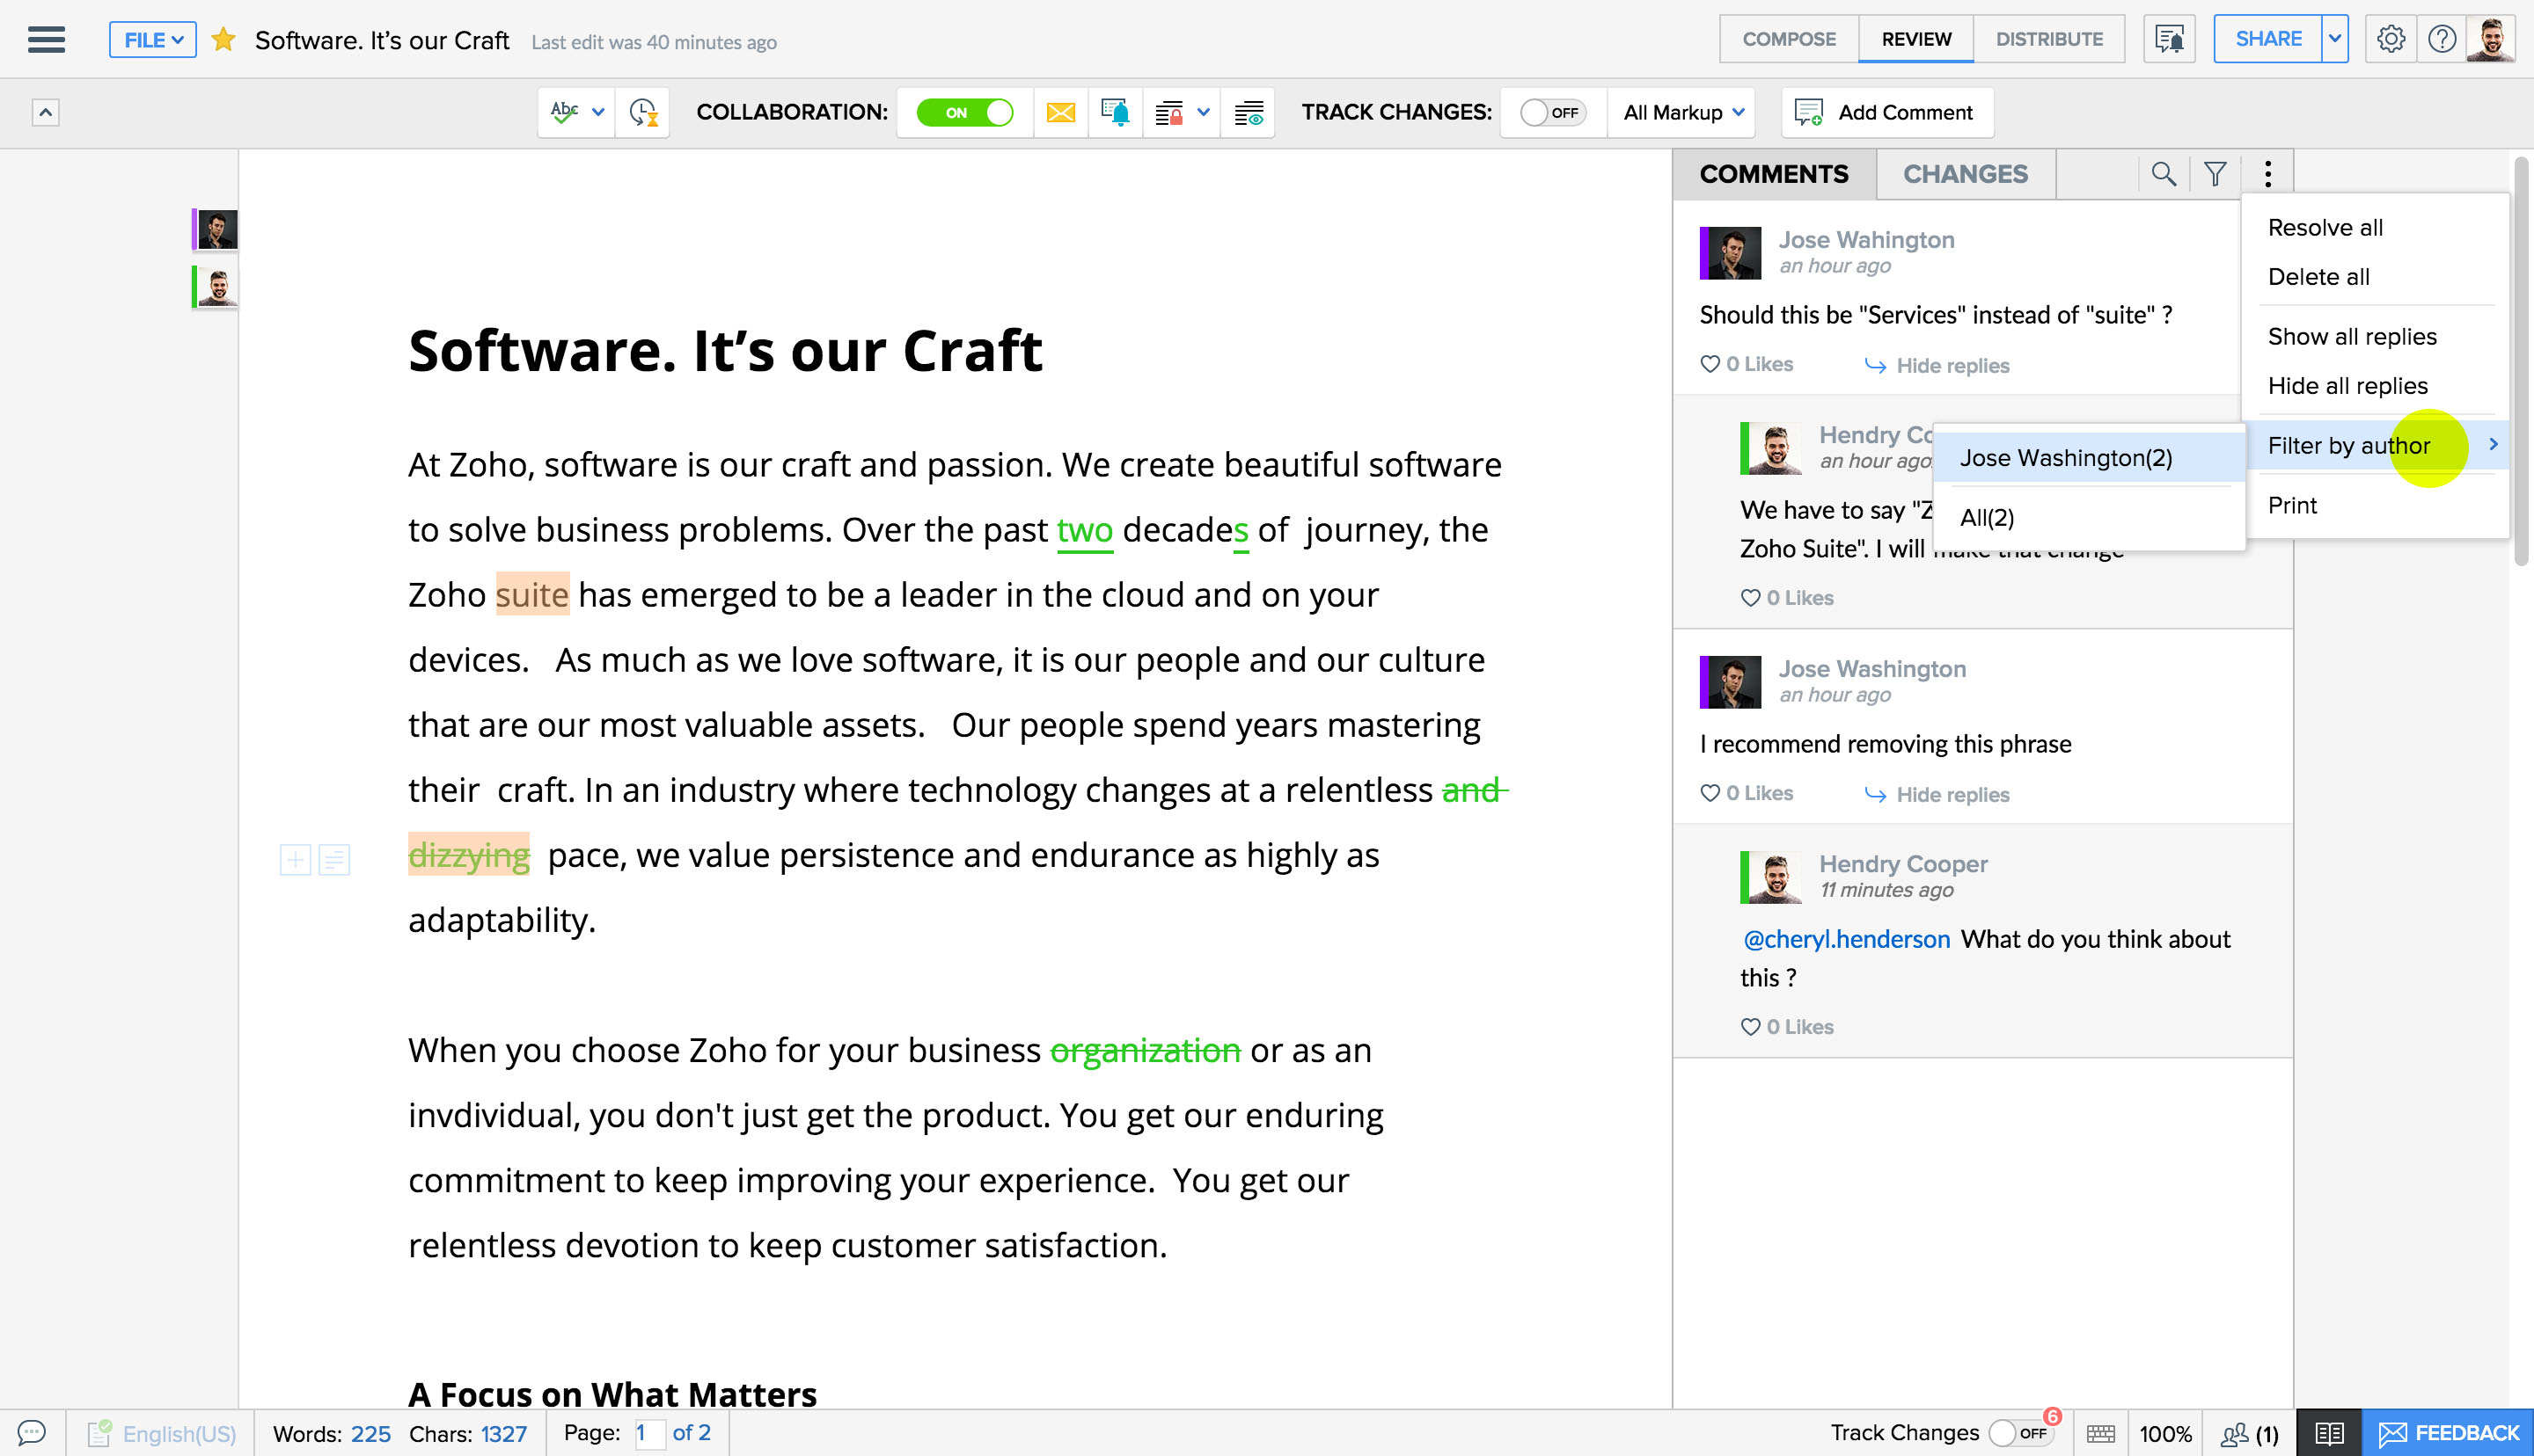Click the spell check icon in toolbar
Screen dimensions: 2534x1456
pyautogui.click(x=564, y=112)
